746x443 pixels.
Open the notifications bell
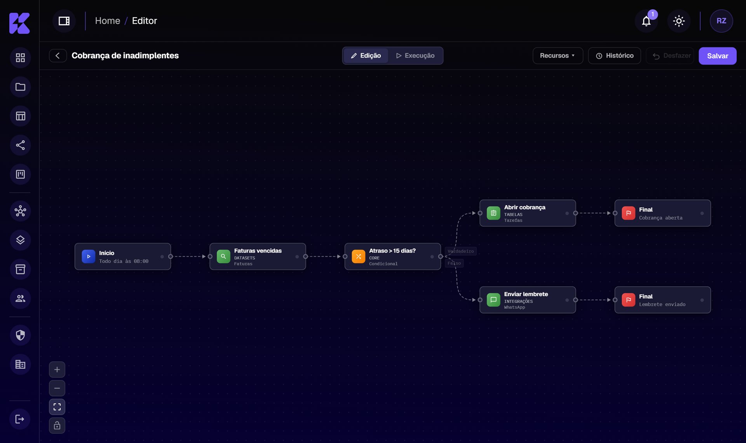click(x=646, y=21)
